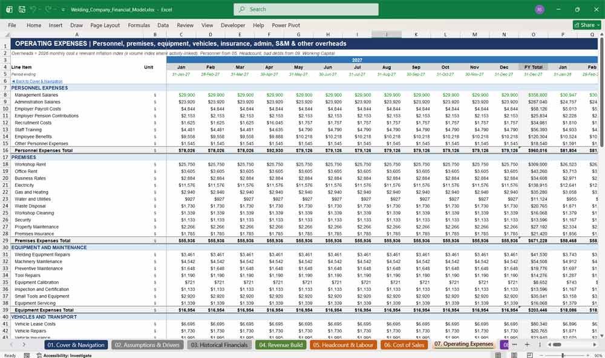605x358 pixels.
Task: Open the Page Layout ribbon tab
Action: pyautogui.click(x=105, y=25)
